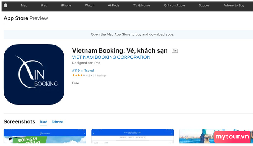Click the '34 Ratings' text
Image resolution: width=253 pixels, height=146 pixels.
pyautogui.click(x=99, y=75)
